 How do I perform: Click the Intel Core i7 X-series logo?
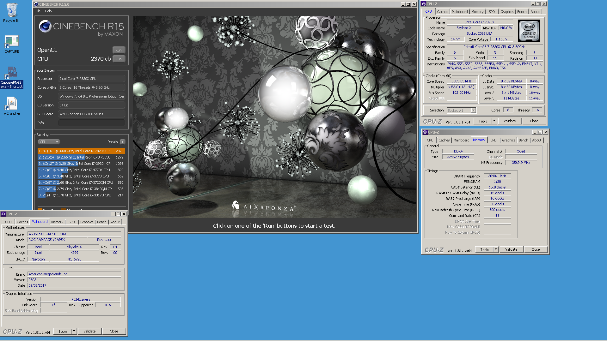point(529,31)
